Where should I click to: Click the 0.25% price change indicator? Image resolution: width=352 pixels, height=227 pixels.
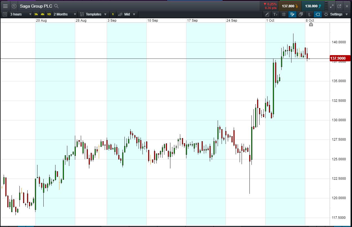pos(270,4)
